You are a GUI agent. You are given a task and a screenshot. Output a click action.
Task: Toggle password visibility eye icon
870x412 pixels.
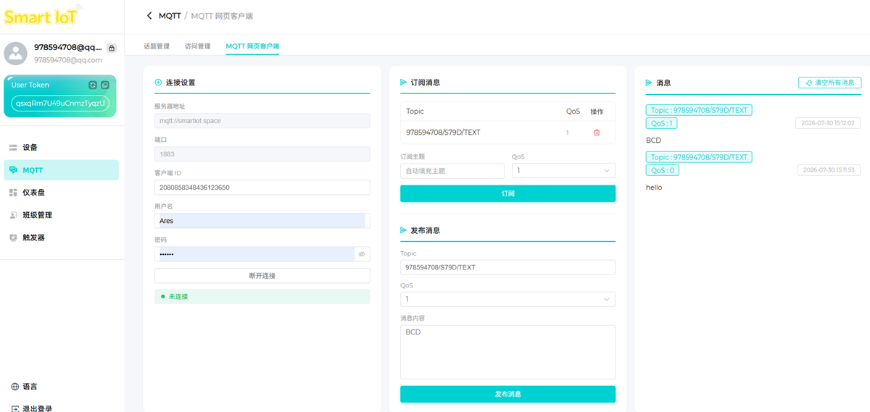[x=362, y=254]
